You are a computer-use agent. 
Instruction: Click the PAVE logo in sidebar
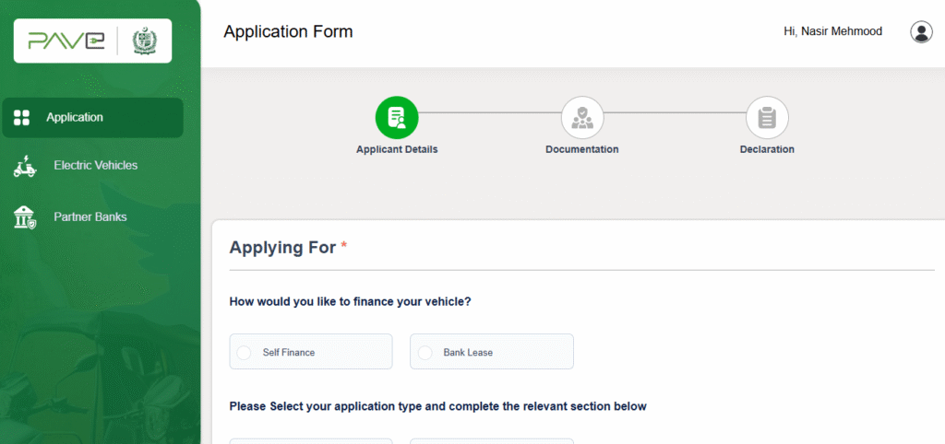tap(66, 41)
